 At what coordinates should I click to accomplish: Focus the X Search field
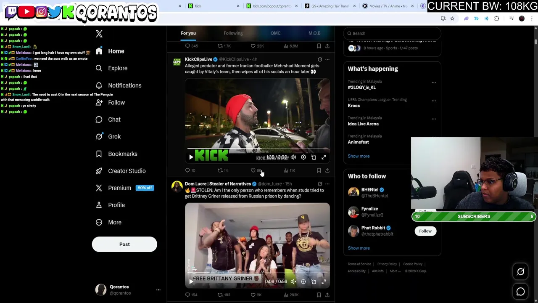coord(392,33)
